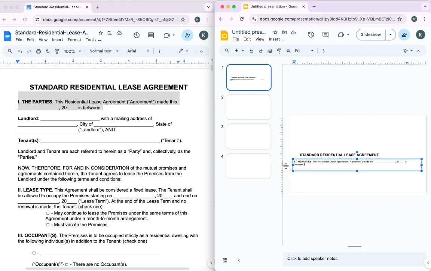This screenshot has height=271, width=431.
Task: Tick the 'There are no Occupant(s)' checkbox
Action: tap(67, 264)
